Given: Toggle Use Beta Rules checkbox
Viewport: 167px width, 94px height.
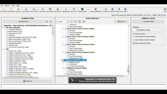Looking at the screenshot, I should [x=7, y=45].
